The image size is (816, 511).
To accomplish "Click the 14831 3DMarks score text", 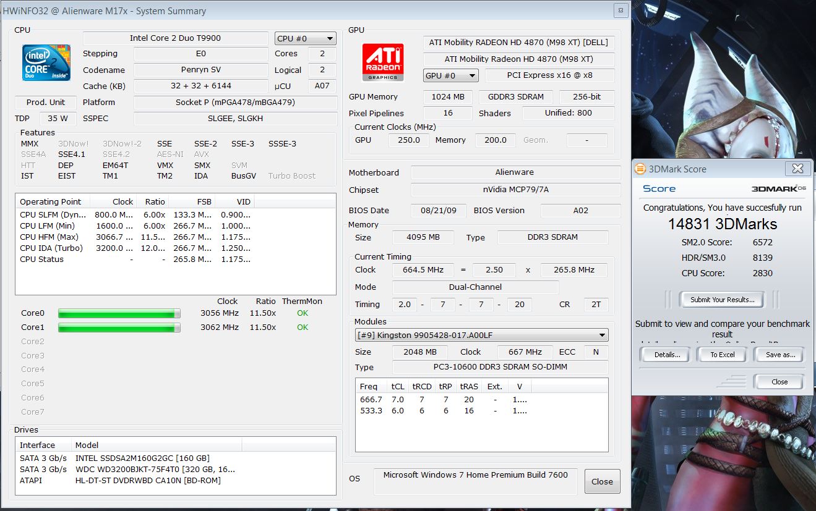I will (723, 224).
